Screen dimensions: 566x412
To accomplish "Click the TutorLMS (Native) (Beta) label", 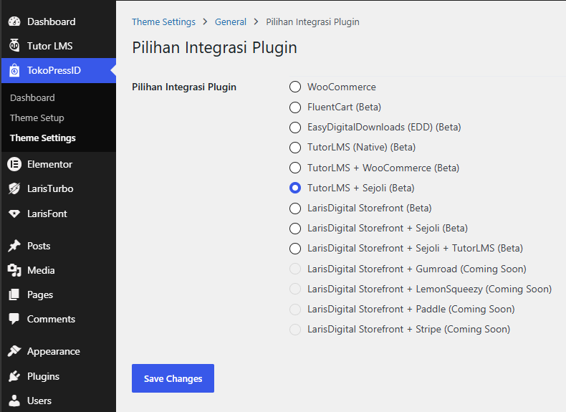I will pos(361,148).
